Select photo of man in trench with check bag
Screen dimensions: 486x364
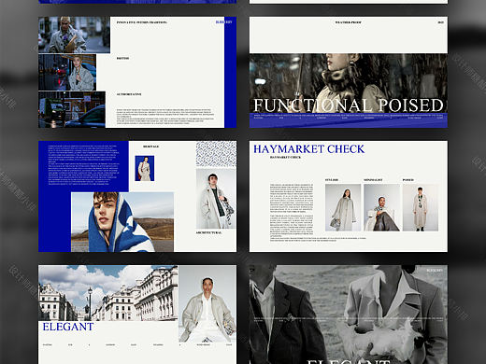[x=216, y=199]
